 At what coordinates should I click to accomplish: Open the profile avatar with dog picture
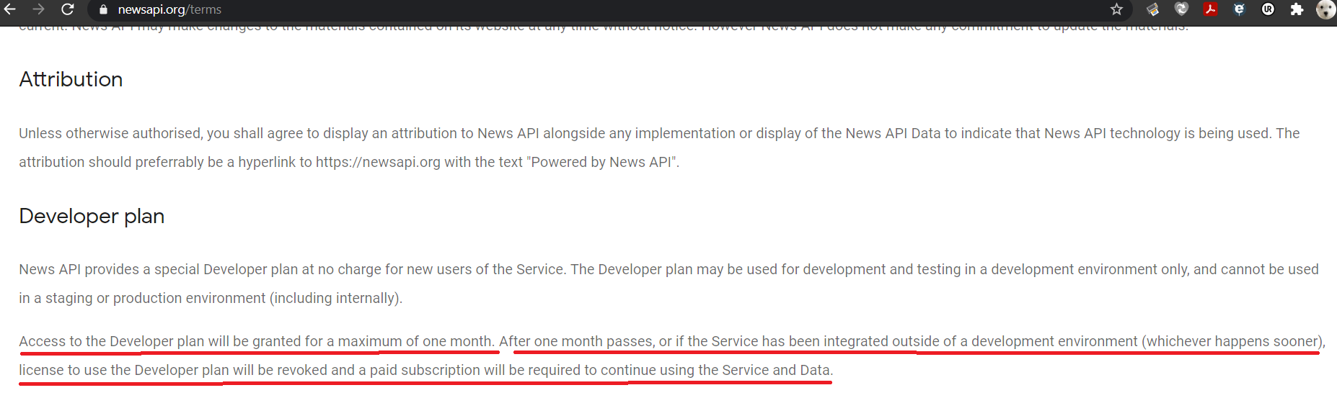click(1325, 9)
